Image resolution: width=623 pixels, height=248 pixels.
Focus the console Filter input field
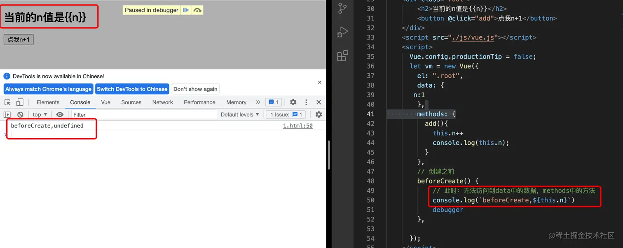144,114
